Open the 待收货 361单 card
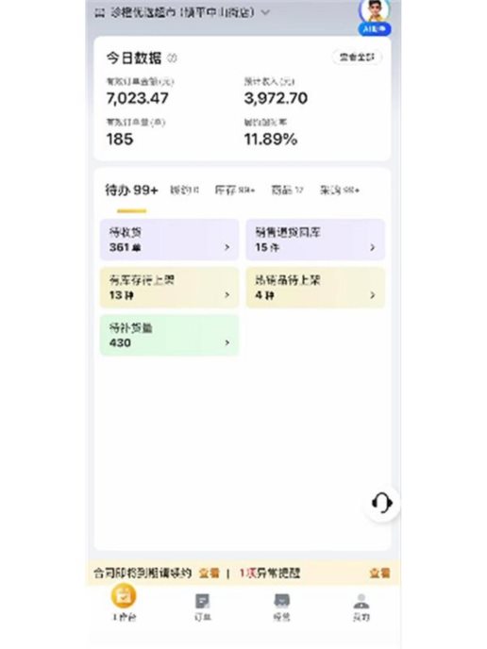The image size is (487, 649). point(169,240)
